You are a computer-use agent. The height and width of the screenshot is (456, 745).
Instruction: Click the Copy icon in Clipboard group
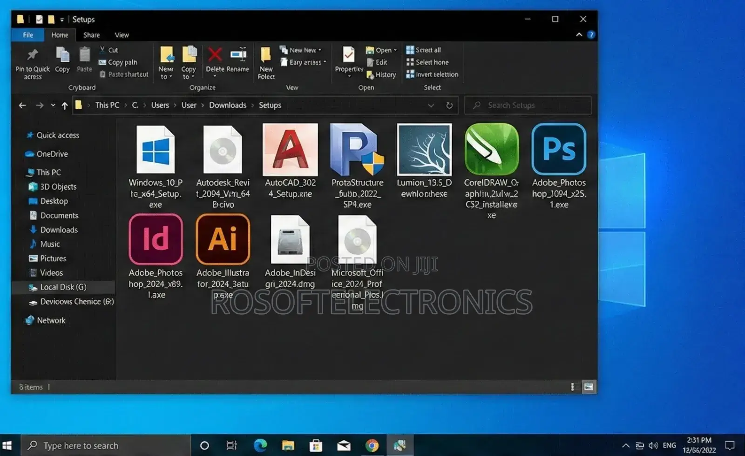[62, 55]
